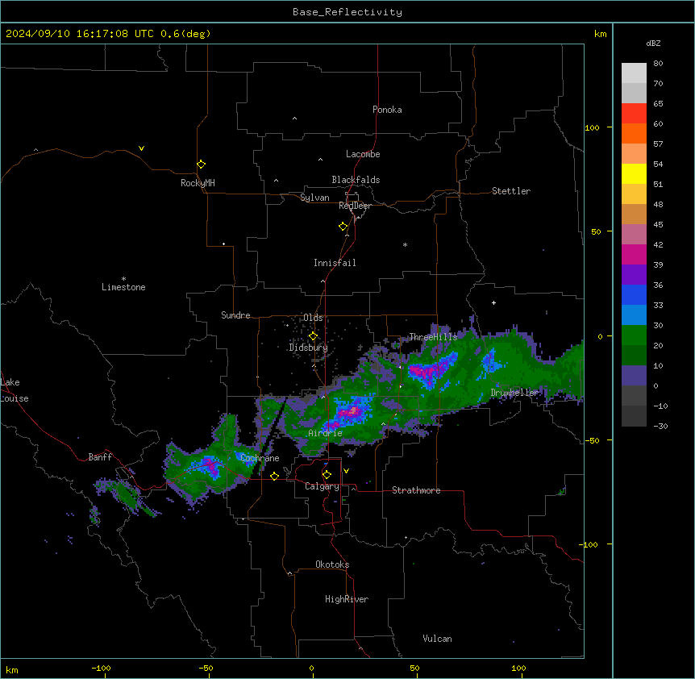Click the asterisk marker above Limestone label
Screen dimensions: 695x679
point(123,279)
